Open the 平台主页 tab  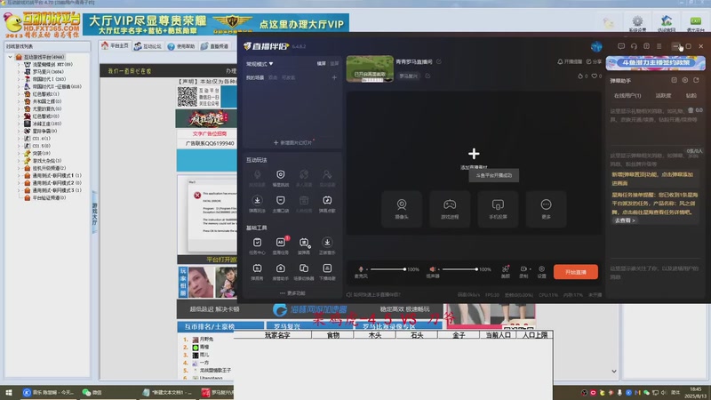(116, 46)
